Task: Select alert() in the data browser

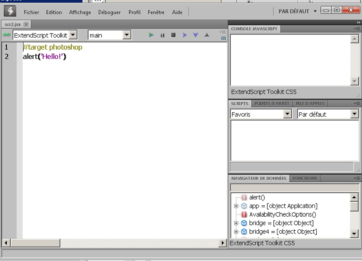Action: coord(257,197)
